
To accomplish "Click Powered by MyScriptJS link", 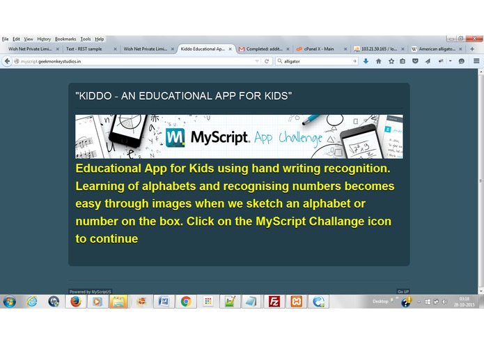I will tap(90, 292).
